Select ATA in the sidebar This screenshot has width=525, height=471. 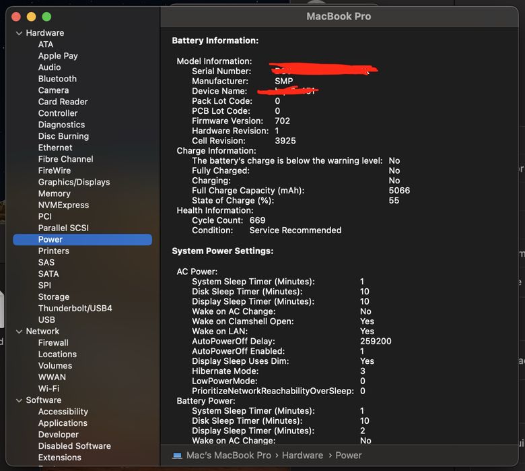(46, 44)
